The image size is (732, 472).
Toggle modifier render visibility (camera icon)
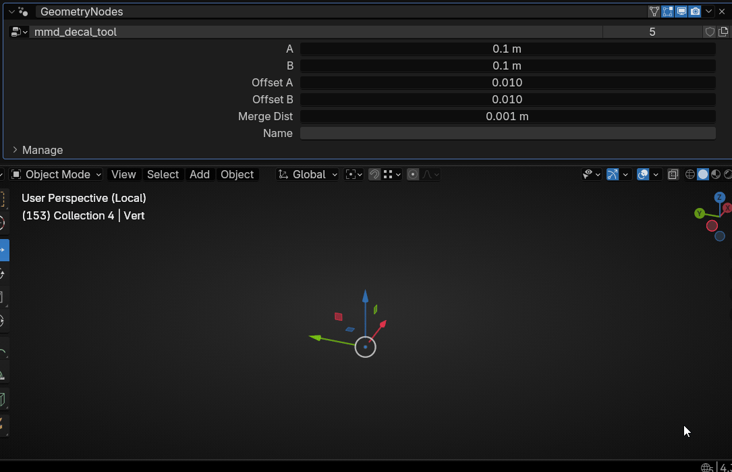click(695, 11)
